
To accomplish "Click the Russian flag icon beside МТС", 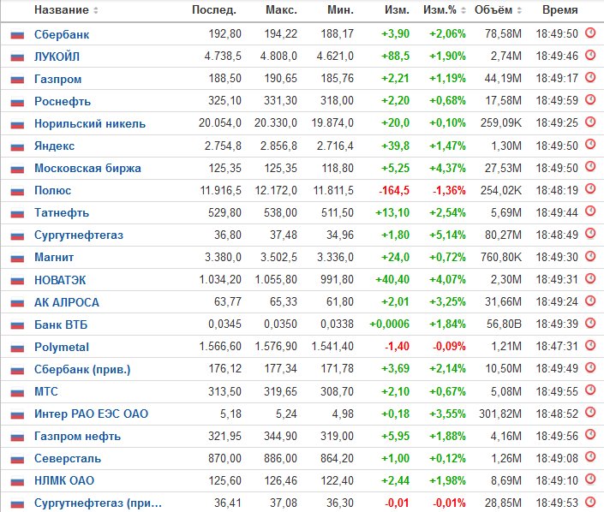I will click(x=17, y=392).
